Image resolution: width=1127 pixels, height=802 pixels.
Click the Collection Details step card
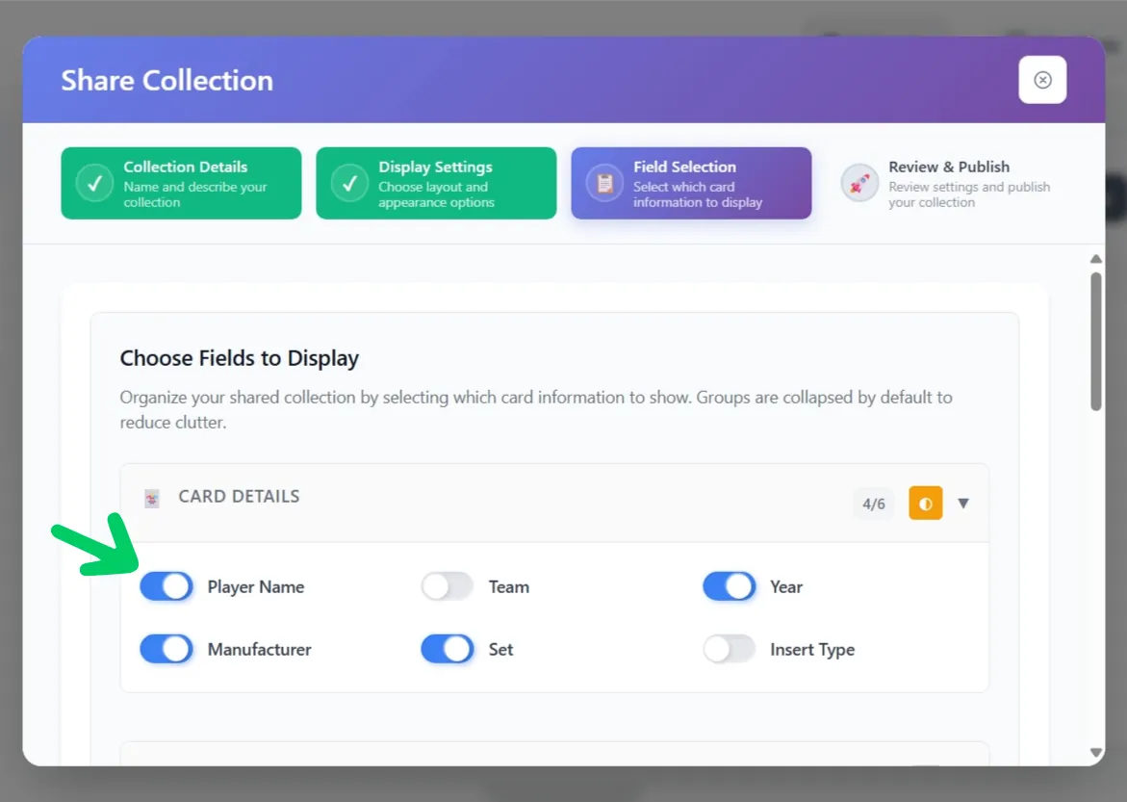[181, 183]
